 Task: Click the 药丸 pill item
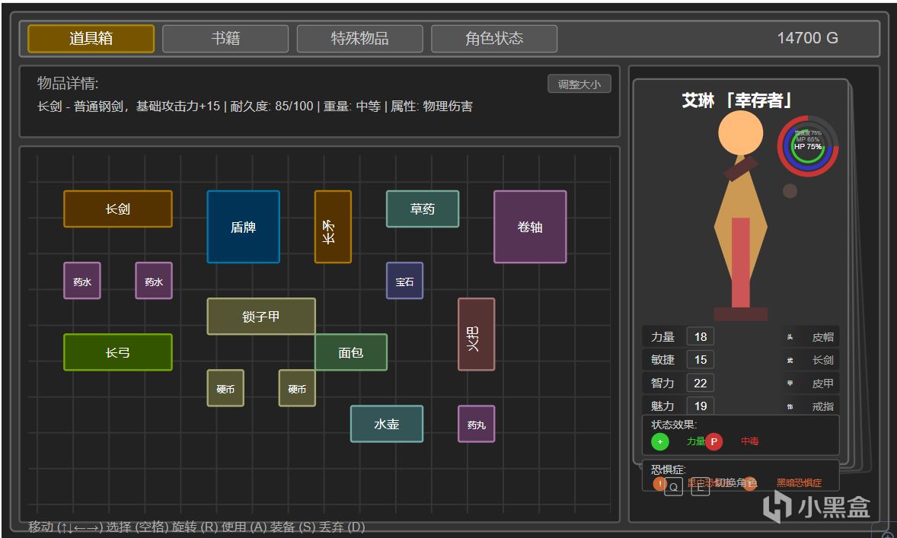[x=476, y=424]
